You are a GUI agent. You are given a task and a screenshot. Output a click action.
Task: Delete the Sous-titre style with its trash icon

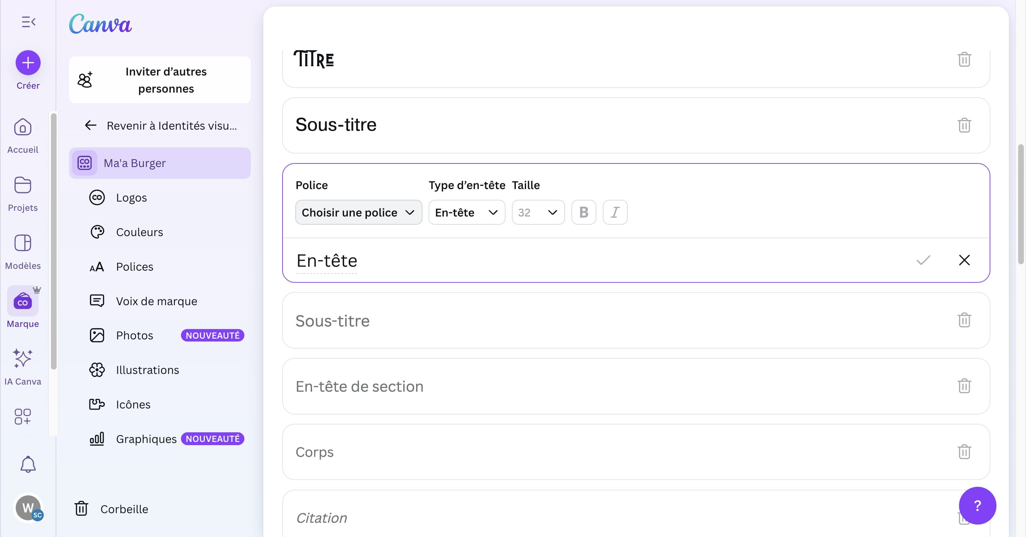(x=964, y=125)
